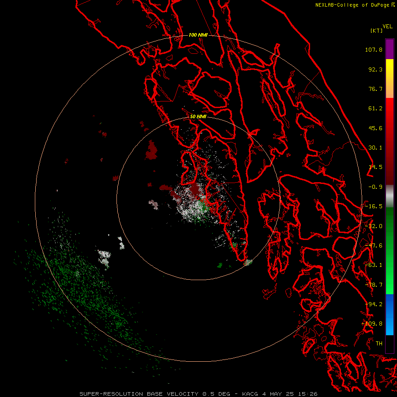Screen dimensions: 397x397
Task: Click the TH legend label
Action: (x=379, y=344)
